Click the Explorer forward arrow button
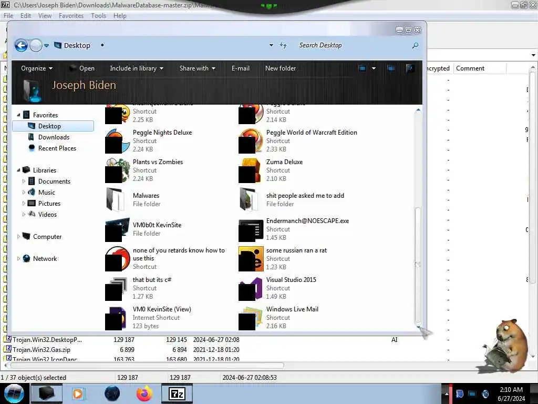This screenshot has width=538, height=404. click(x=36, y=45)
